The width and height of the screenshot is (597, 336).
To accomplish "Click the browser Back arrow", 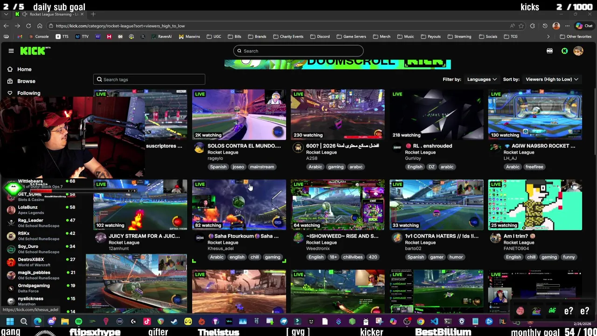I will coord(6,26).
